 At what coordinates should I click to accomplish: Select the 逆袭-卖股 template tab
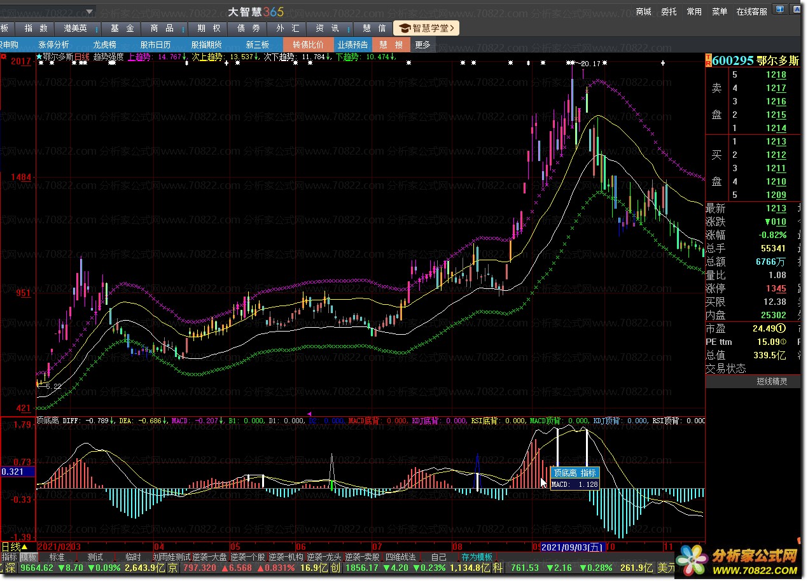(362, 557)
